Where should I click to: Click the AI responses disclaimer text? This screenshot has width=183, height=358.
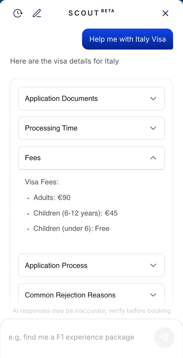pos(91,311)
